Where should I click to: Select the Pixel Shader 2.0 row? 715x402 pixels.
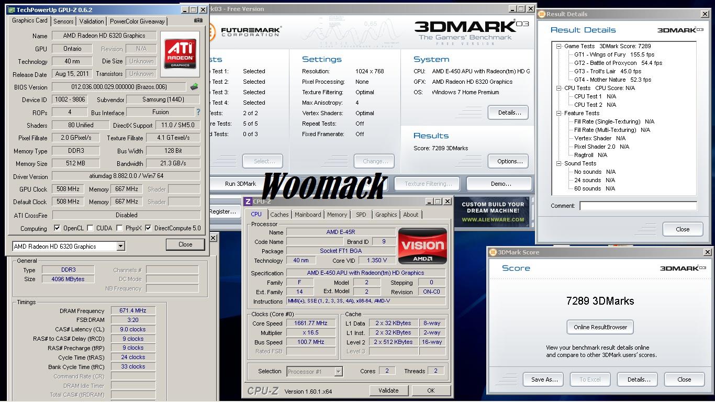tap(601, 147)
